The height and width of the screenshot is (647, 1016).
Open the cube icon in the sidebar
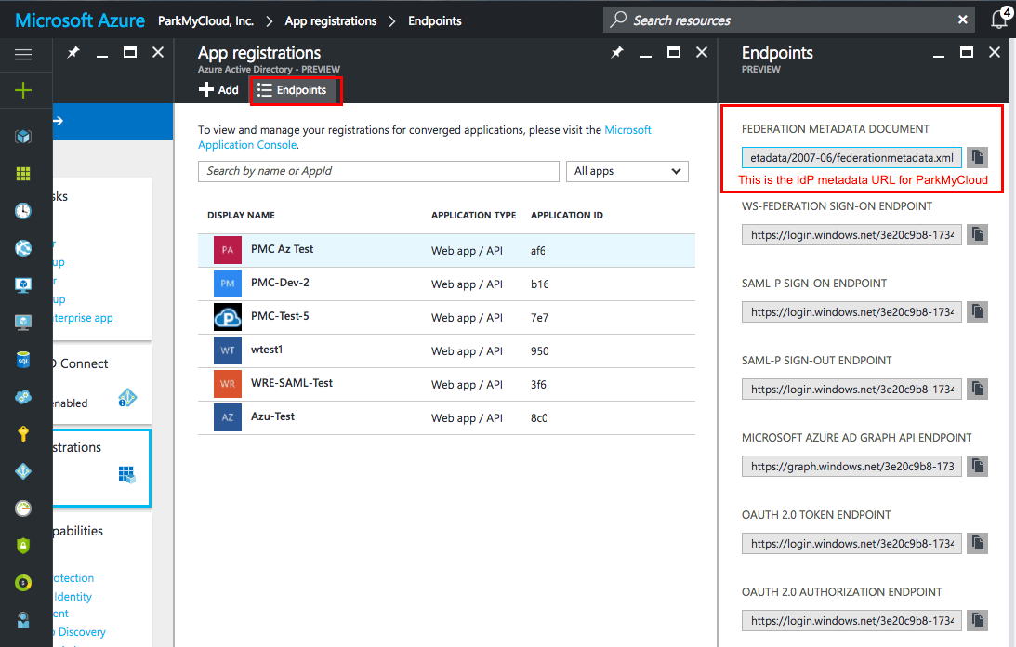(x=23, y=136)
